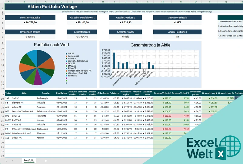
Task: Go to previous sheet arrow
Action: pos(6,161)
